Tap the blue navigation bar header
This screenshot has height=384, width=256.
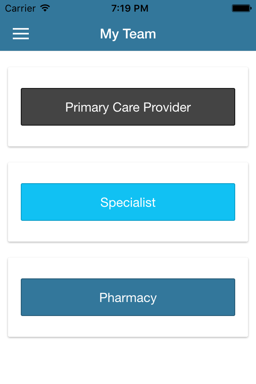128,34
